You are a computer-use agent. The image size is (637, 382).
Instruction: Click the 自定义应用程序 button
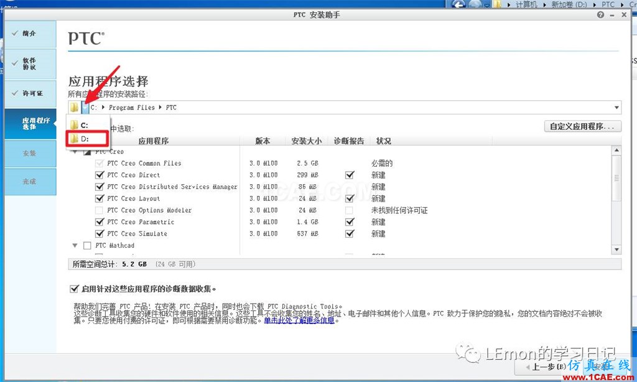(x=582, y=126)
